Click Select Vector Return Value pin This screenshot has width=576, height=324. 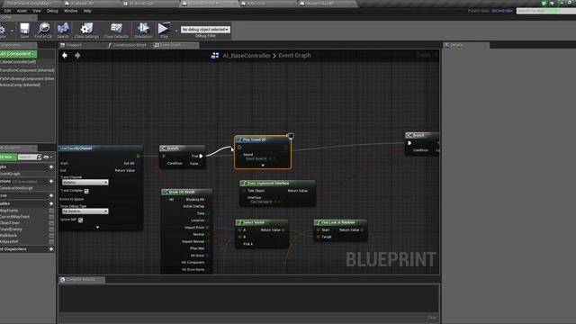[x=283, y=230]
